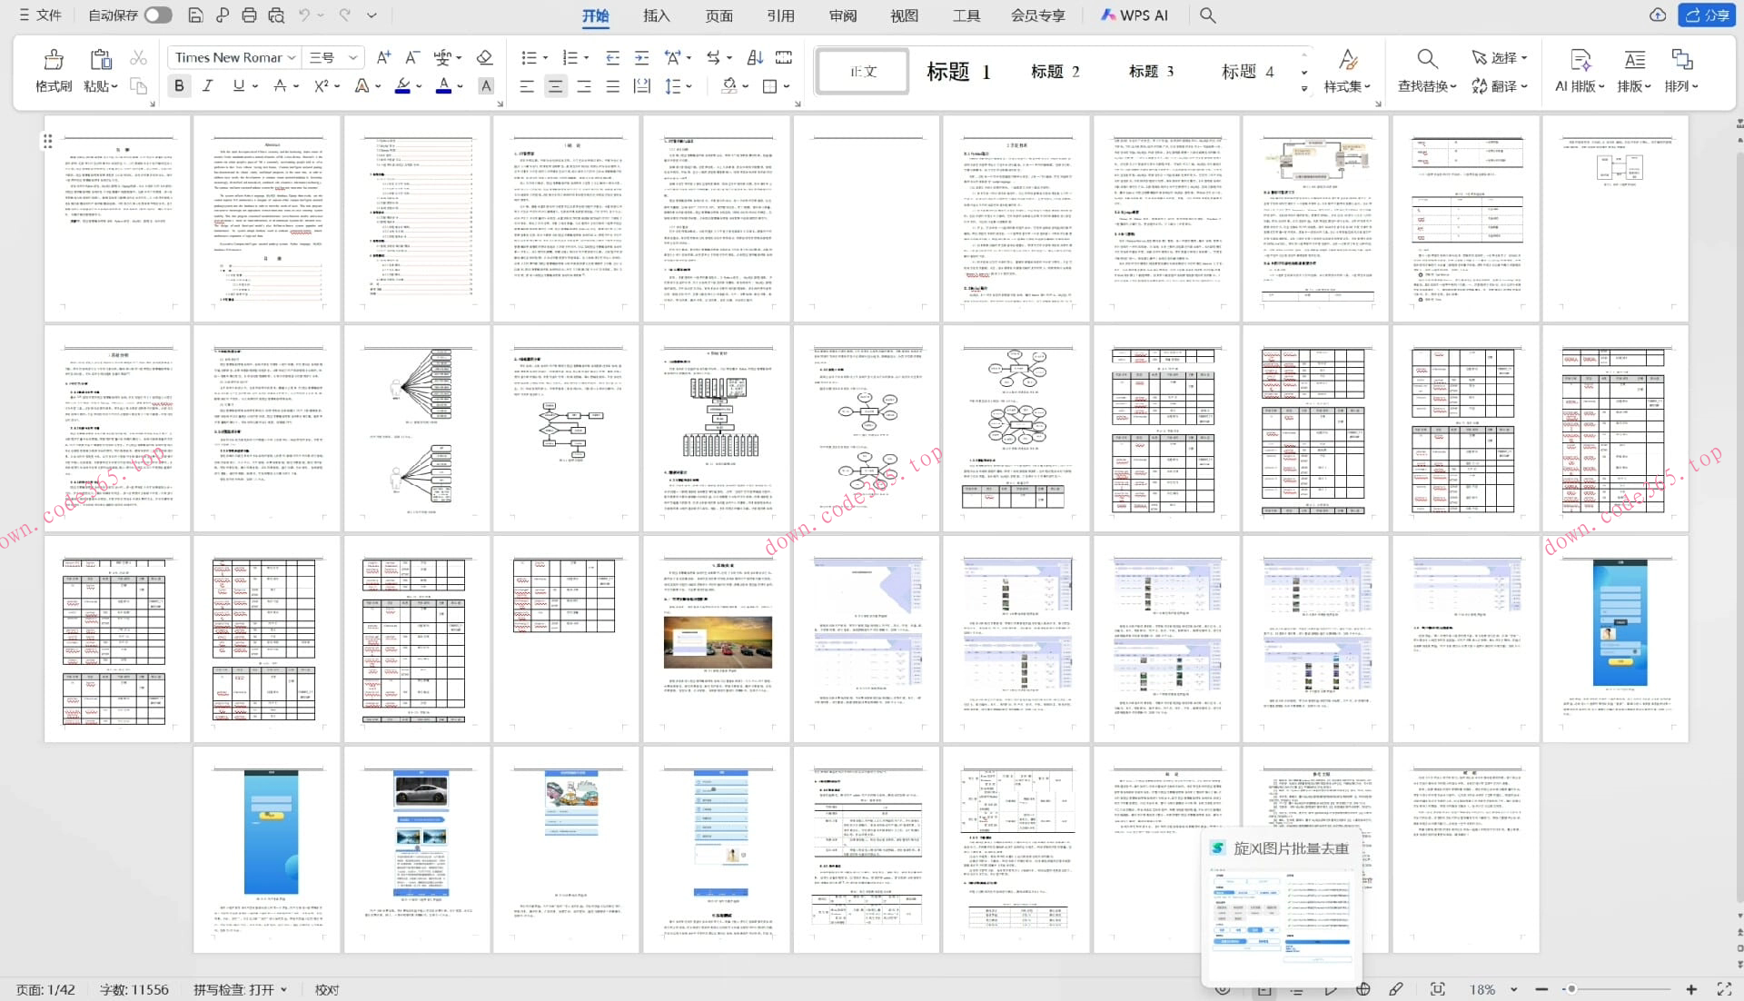Apply the Heading 1 (标题 1) style

957,71
